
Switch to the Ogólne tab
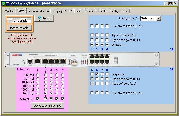(x=9, y=11)
